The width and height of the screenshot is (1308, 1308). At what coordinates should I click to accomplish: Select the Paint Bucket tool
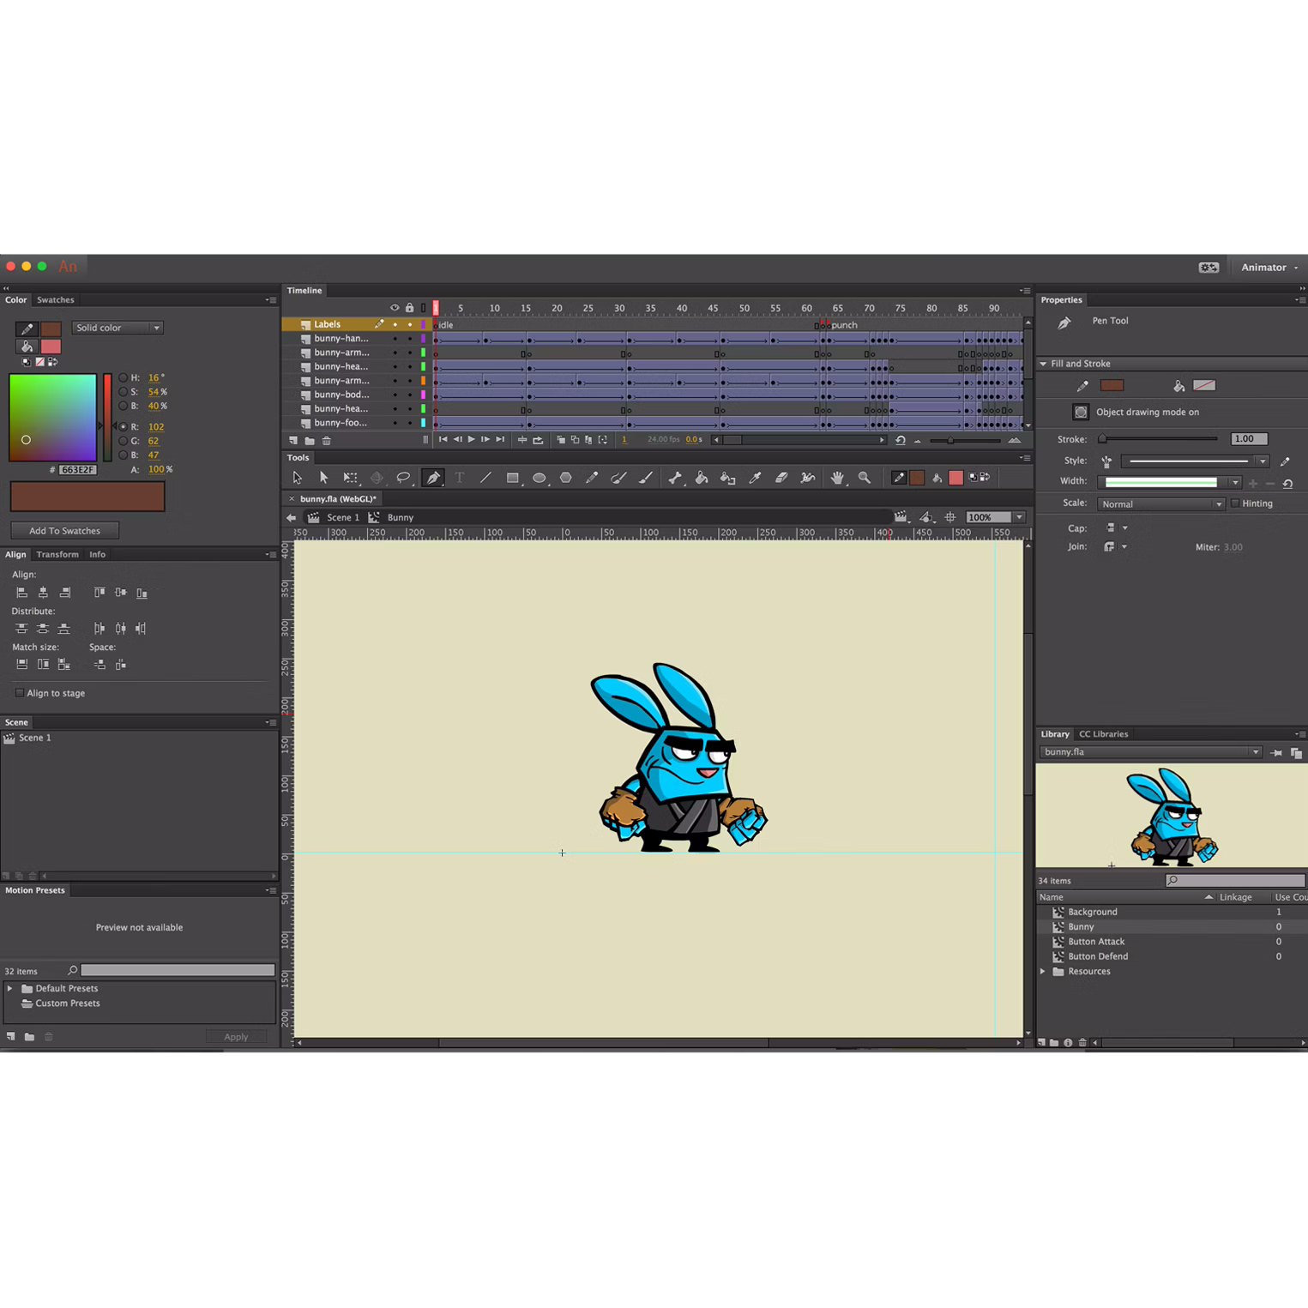(x=702, y=478)
